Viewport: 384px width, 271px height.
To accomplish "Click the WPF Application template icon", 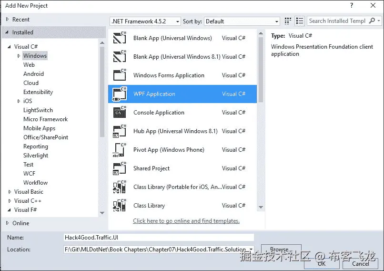I will [120, 94].
